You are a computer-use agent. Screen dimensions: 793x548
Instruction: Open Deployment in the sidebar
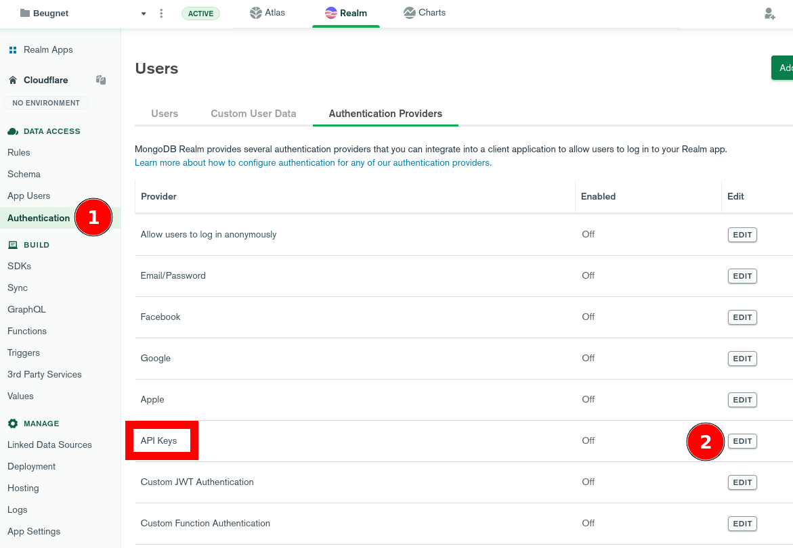click(x=31, y=467)
